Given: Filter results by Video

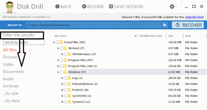Looking at the screenshot, I should click(x=8, y=64).
